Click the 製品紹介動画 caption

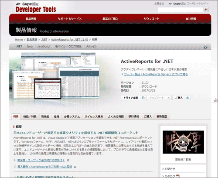pos(183,159)
